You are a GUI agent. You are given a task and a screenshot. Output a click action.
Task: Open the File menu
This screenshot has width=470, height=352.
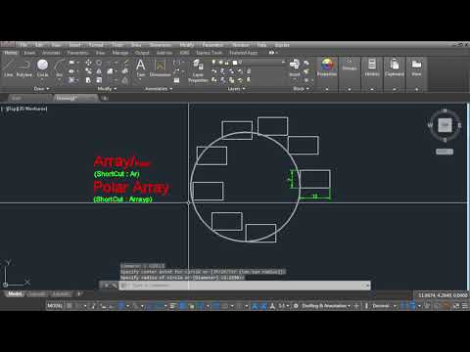23,45
